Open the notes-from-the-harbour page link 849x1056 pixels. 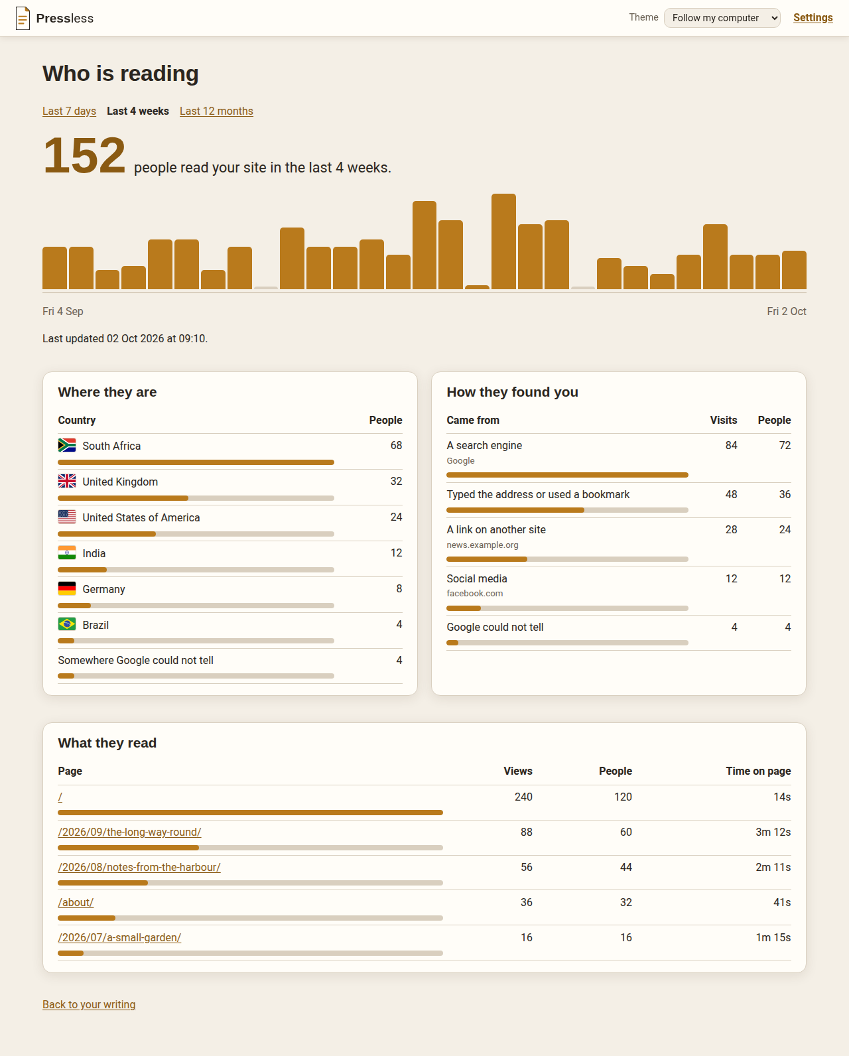139,867
